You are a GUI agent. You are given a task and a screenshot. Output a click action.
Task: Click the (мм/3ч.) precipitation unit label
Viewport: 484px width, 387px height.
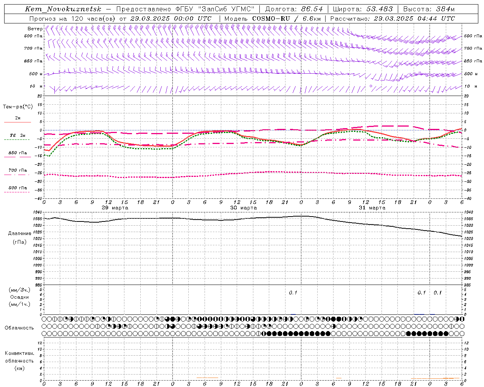point(20,290)
